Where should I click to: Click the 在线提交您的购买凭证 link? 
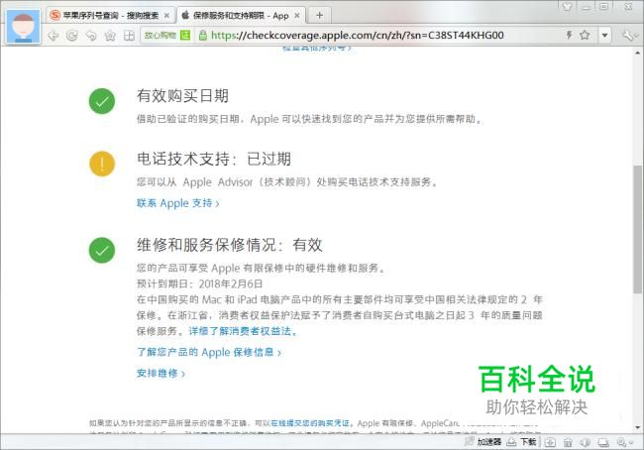(310, 423)
